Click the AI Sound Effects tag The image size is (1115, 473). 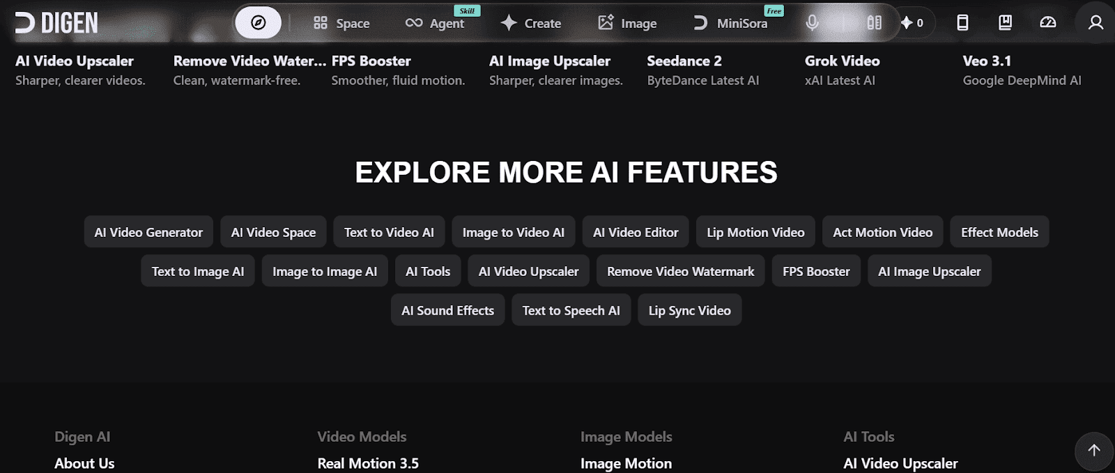tap(447, 310)
